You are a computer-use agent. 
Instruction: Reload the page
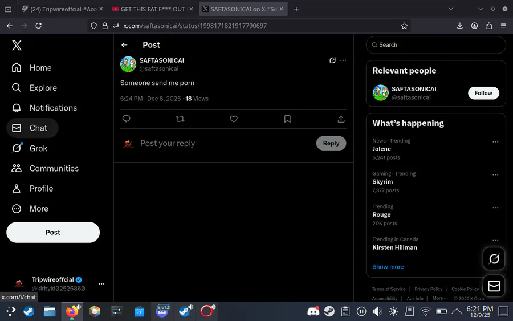coord(39,26)
